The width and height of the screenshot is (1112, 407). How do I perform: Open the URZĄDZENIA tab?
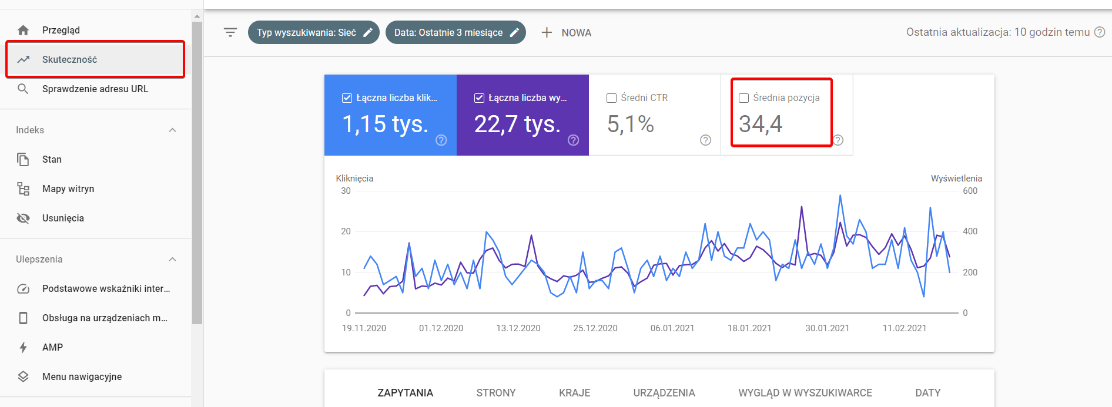click(x=664, y=392)
